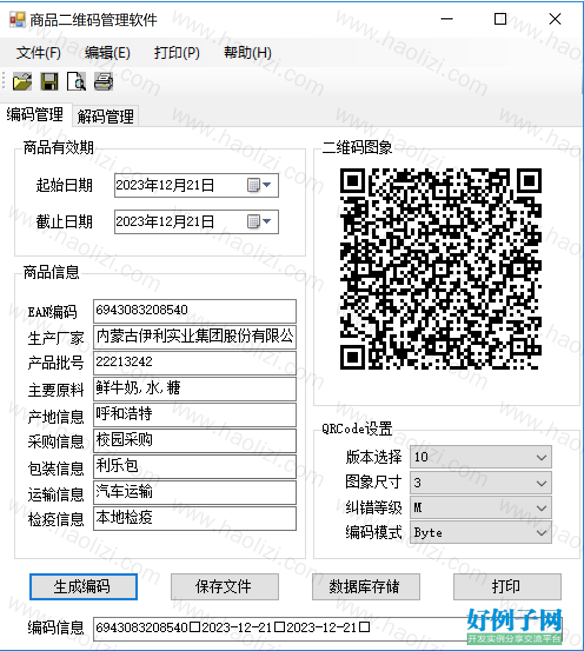Click the save floppy disk icon
The width and height of the screenshot is (584, 651).
point(49,81)
